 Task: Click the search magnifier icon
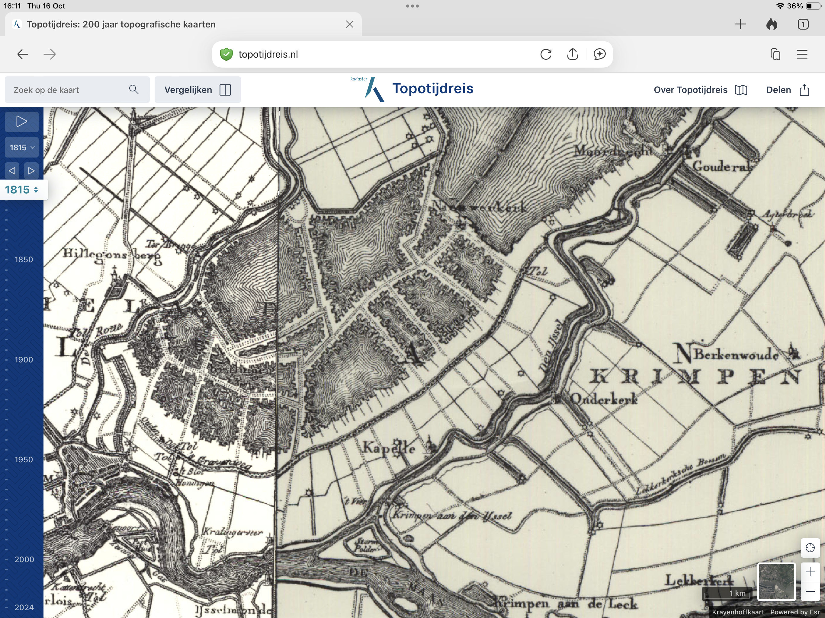(x=133, y=89)
